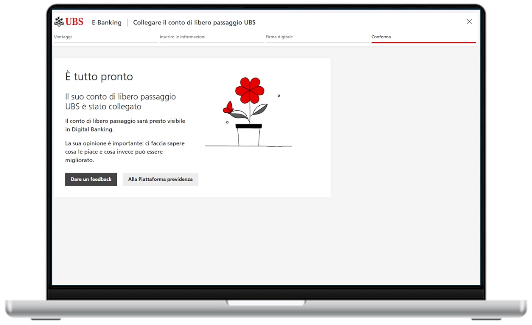The height and width of the screenshot is (325, 532).
Task: Open Alla Piattaforma previdenza
Action: (x=160, y=179)
